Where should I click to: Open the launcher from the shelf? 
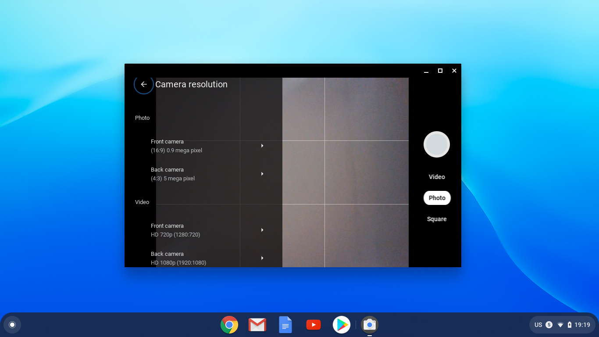(12, 325)
